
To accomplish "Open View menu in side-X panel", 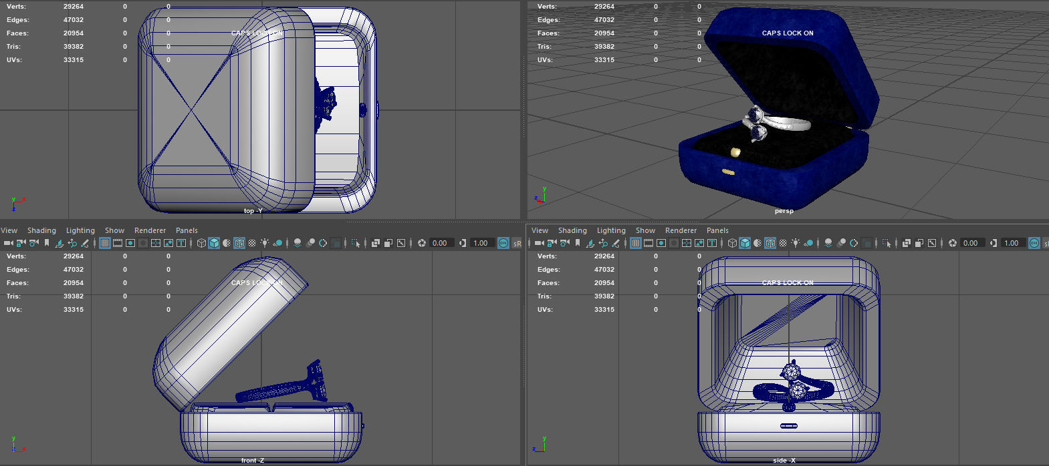I will coord(540,230).
